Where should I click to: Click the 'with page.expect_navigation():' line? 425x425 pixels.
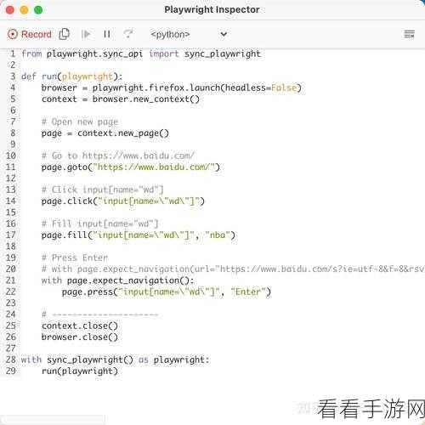point(118,280)
